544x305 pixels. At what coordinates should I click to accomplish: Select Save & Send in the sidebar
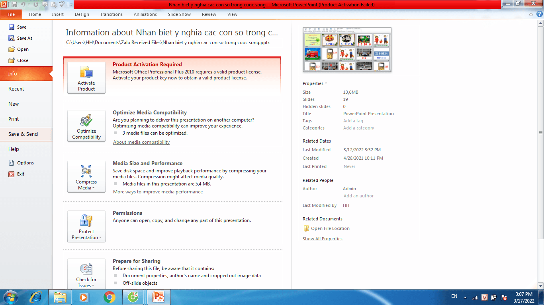click(23, 134)
